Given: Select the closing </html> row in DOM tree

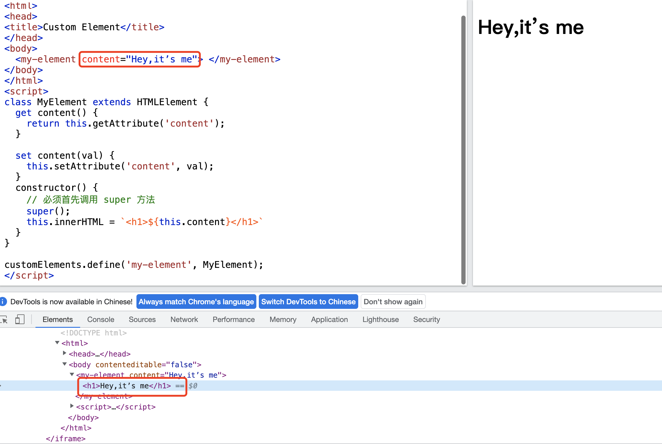Looking at the screenshot, I should click(x=76, y=428).
